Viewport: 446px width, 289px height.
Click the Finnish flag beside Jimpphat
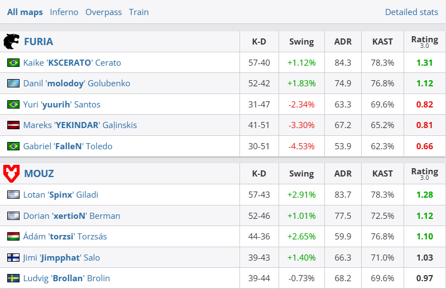point(13,258)
